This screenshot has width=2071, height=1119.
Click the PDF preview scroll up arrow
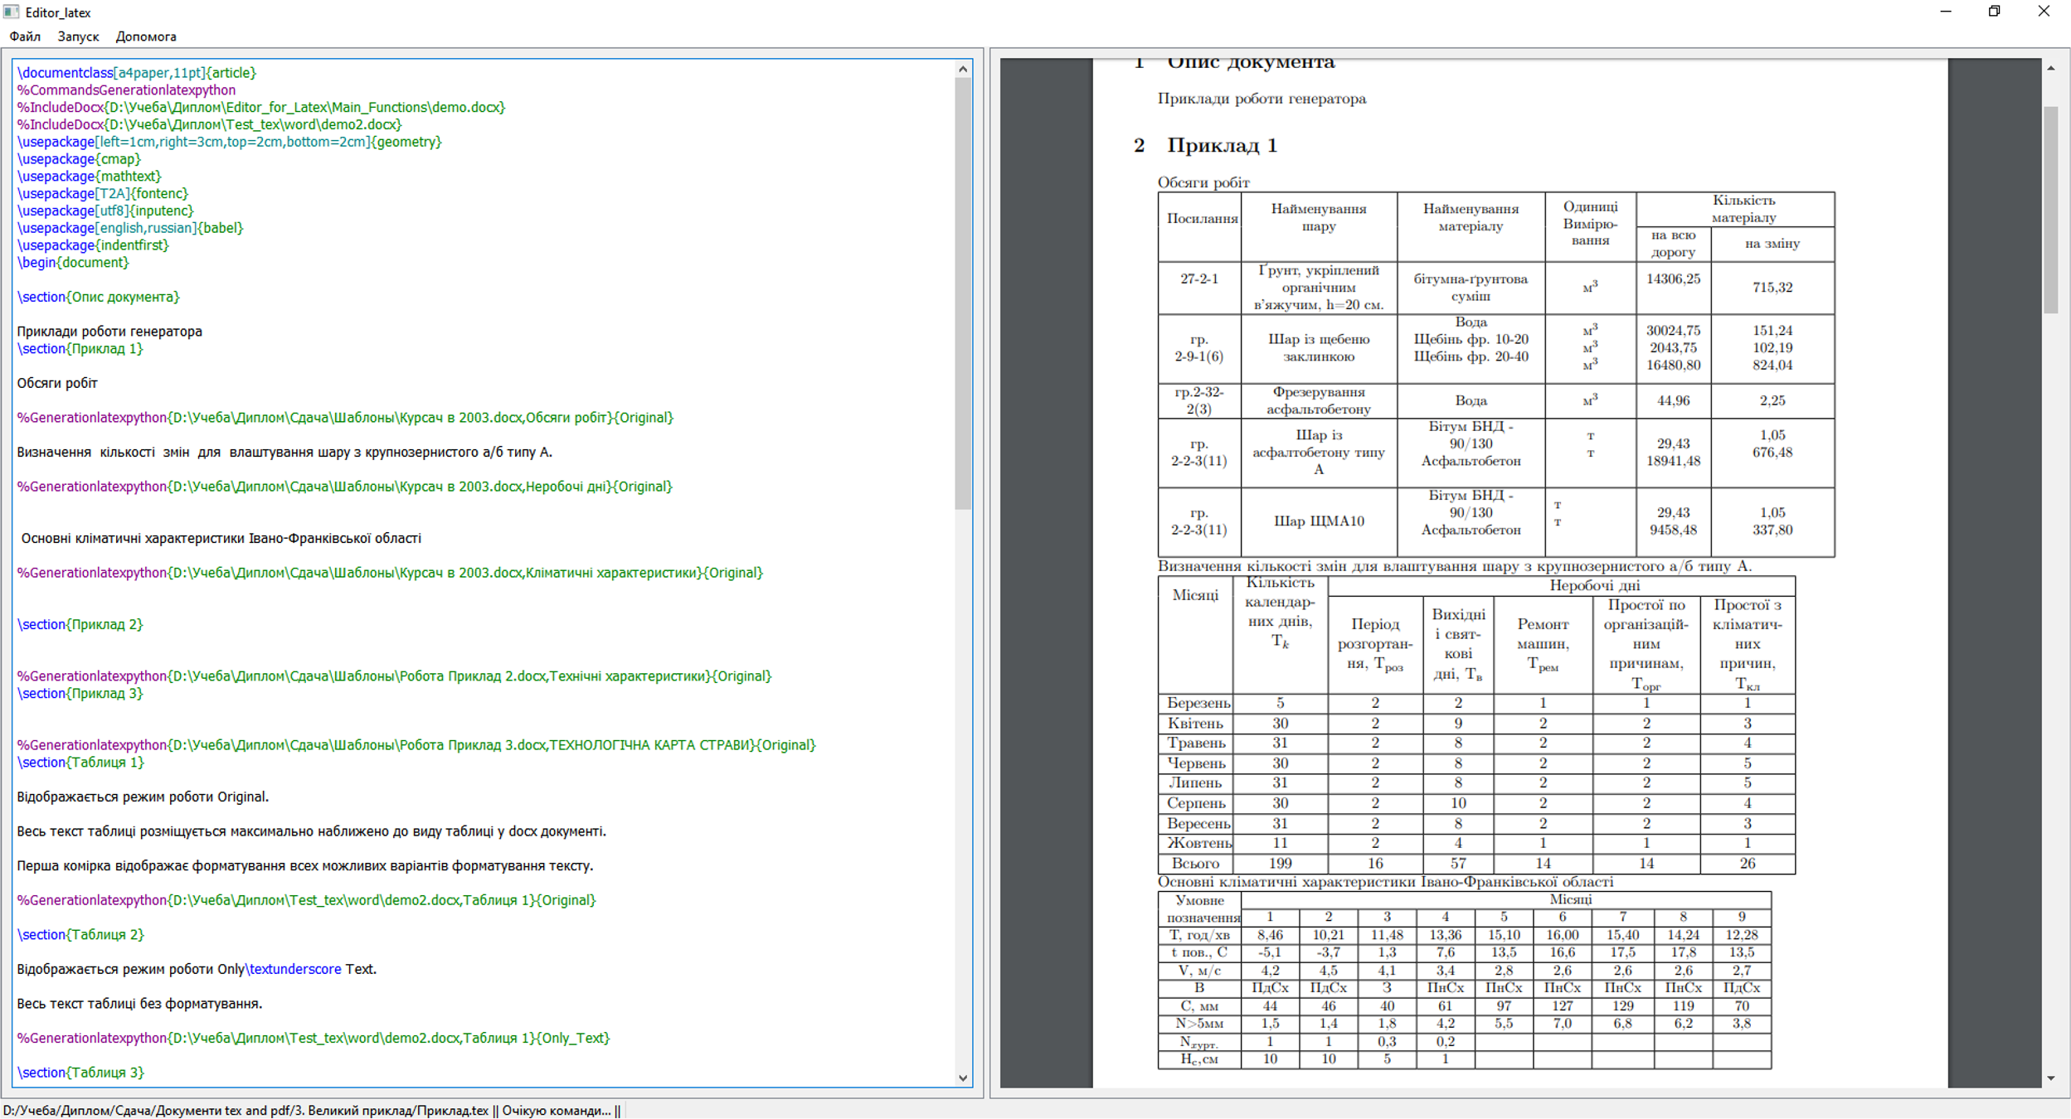[x=2050, y=69]
